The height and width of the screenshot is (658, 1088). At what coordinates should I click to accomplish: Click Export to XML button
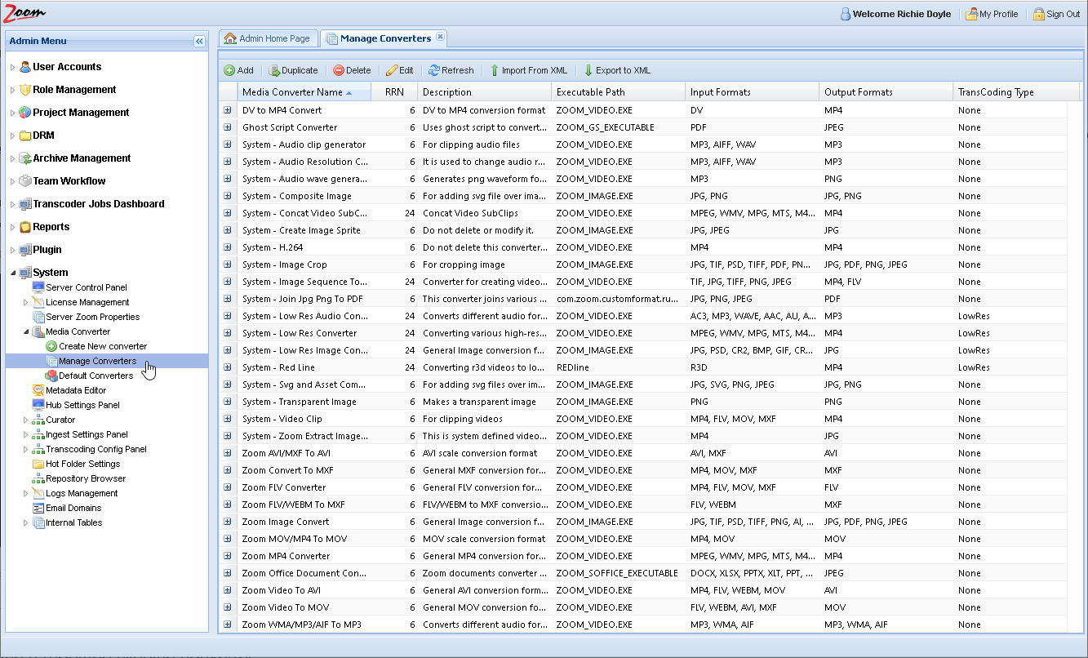pos(617,70)
